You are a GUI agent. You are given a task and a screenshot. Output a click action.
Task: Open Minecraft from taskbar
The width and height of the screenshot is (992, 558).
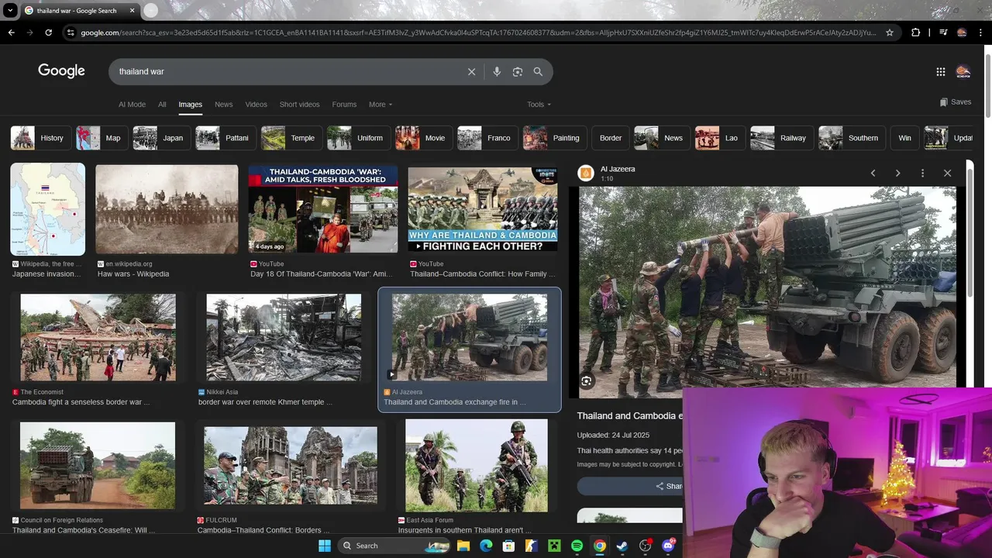(x=554, y=546)
